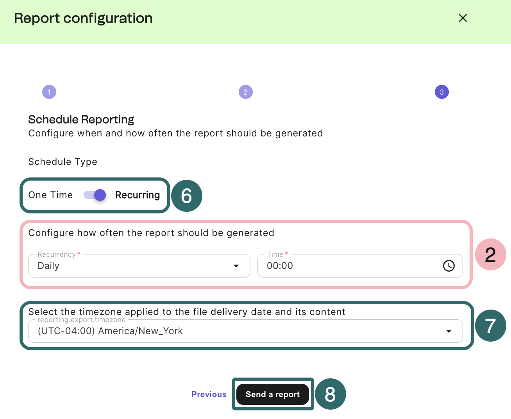Open the clock time picker icon

point(449,266)
